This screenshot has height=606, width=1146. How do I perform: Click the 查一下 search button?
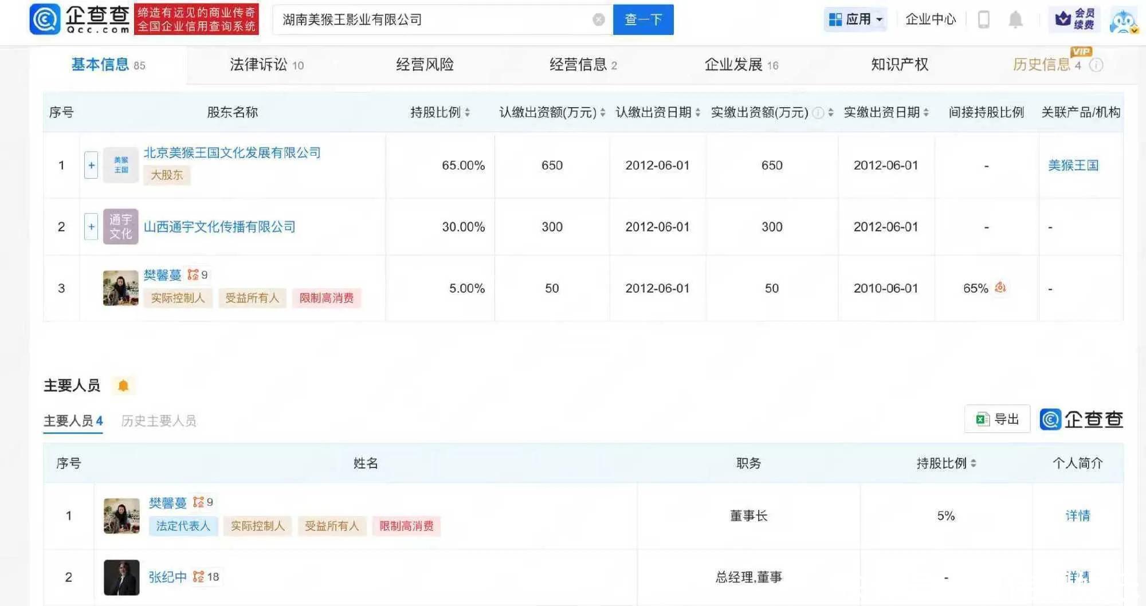643,20
